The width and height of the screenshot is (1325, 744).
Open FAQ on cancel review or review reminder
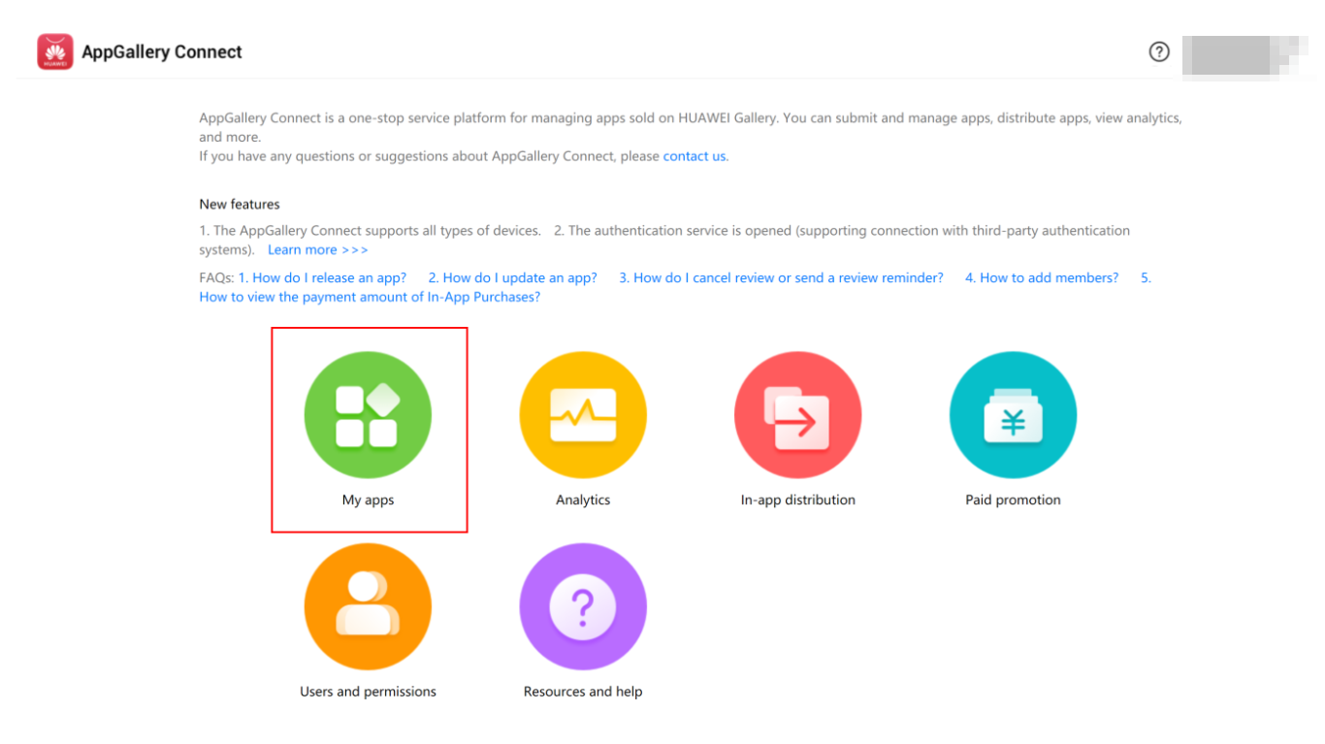pos(782,277)
